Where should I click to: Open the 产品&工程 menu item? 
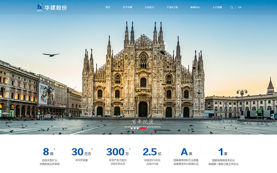point(172,7)
